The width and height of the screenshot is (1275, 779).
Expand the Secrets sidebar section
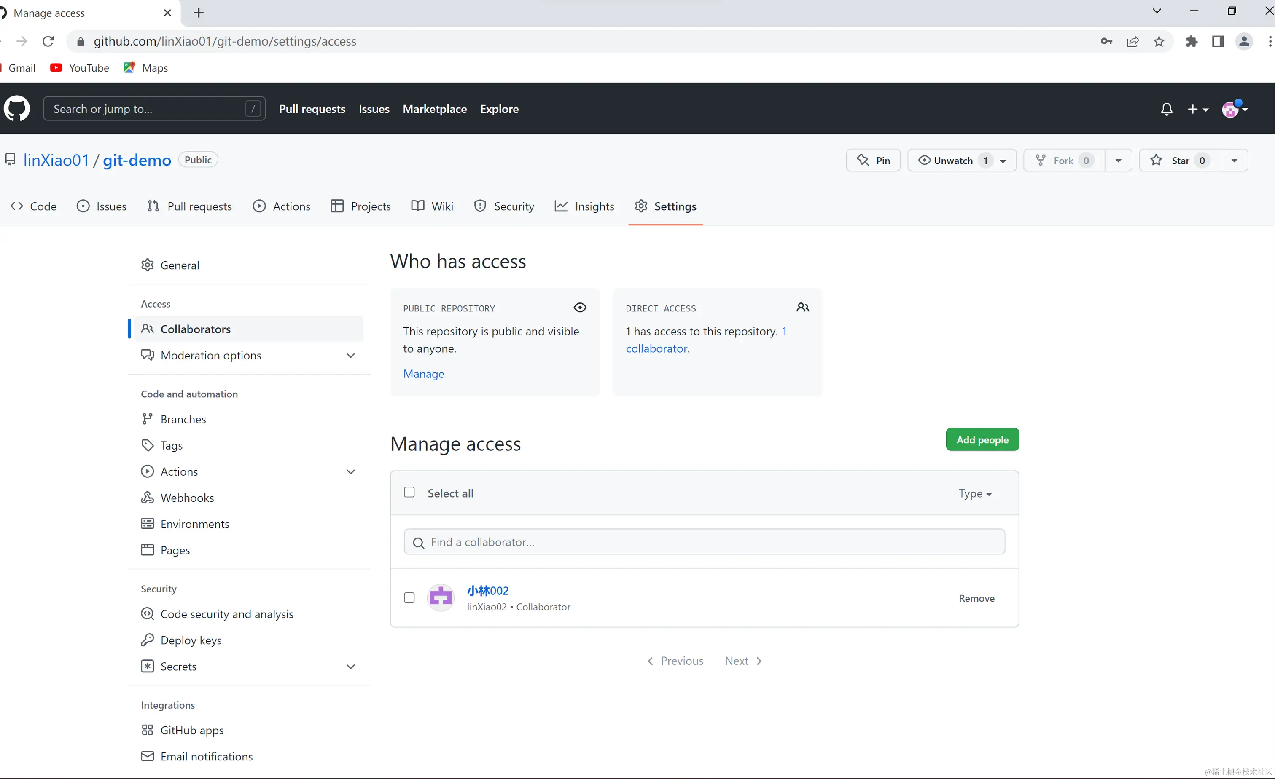click(350, 667)
